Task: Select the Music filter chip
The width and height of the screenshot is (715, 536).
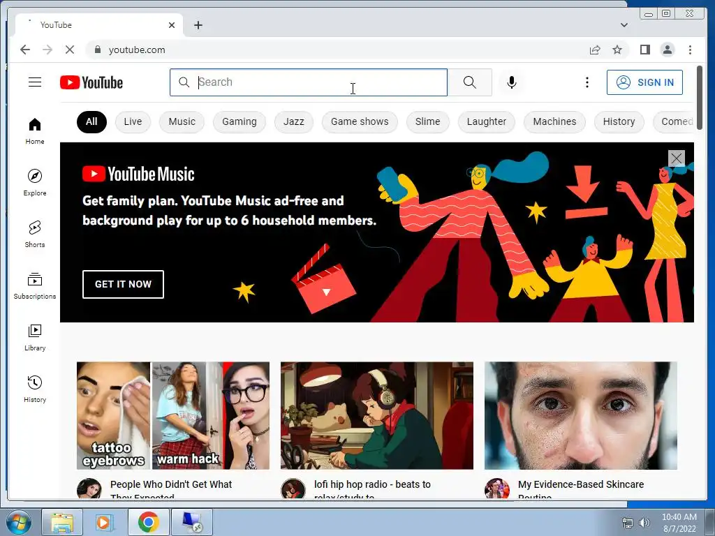Action: (182, 121)
